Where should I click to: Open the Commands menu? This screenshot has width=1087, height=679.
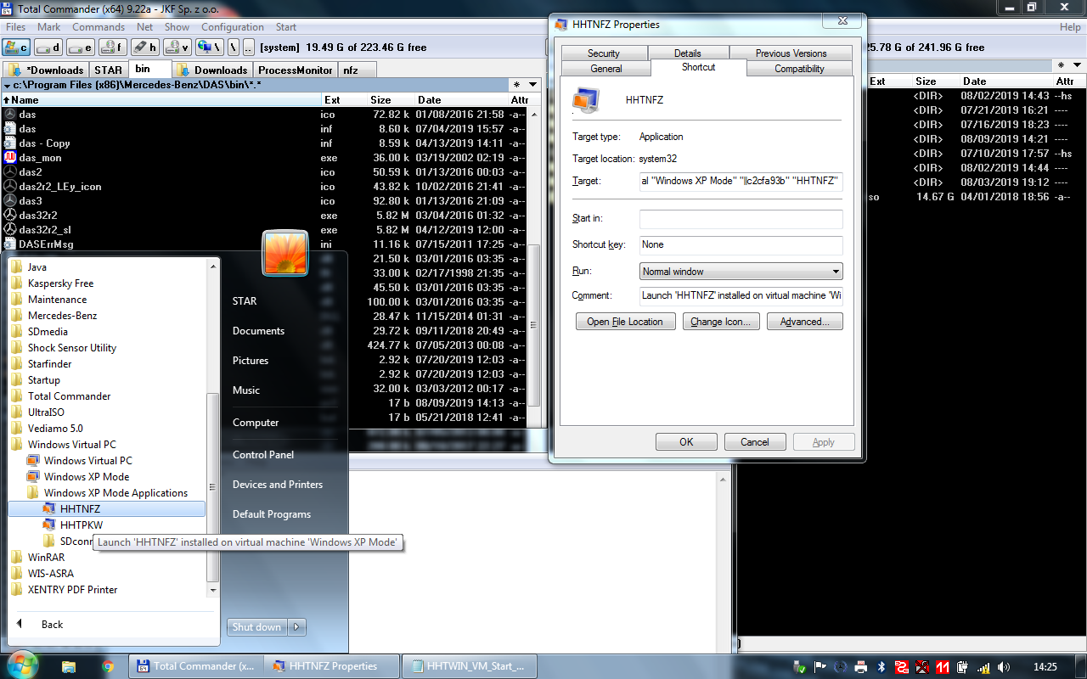(99, 27)
